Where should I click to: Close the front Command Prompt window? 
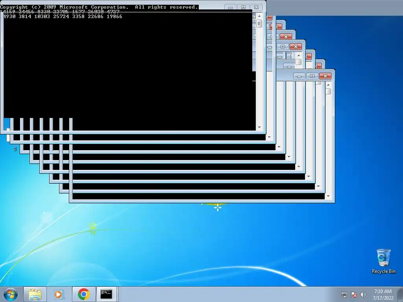pyautogui.click(x=256, y=7)
